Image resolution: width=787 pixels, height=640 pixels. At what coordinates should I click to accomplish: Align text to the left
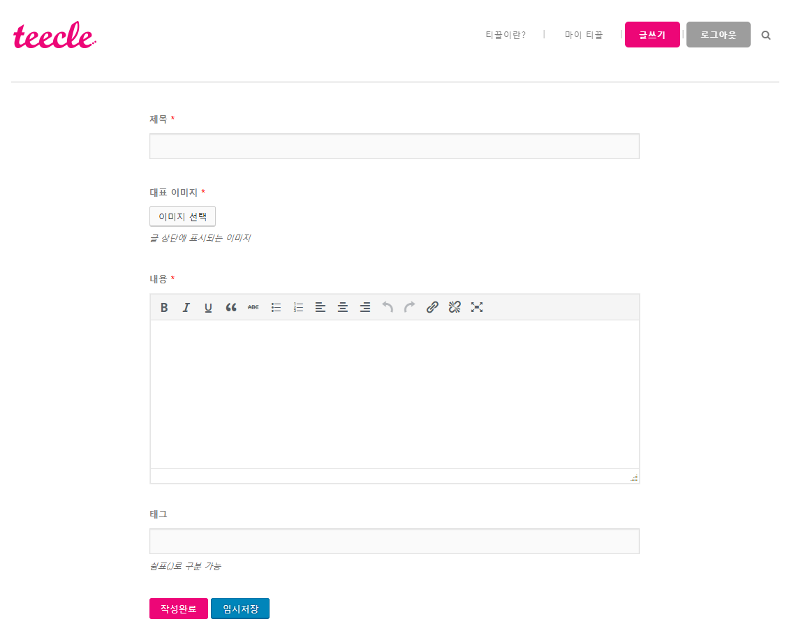pyautogui.click(x=321, y=307)
